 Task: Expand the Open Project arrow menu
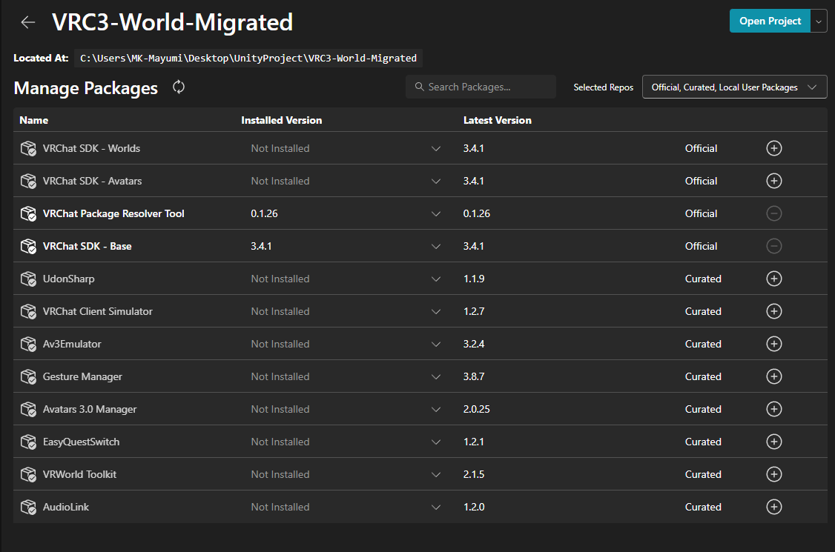819,21
